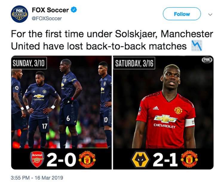The image size is (224, 185).
Task: Follow the FOX Soccer account
Action: click(182, 14)
